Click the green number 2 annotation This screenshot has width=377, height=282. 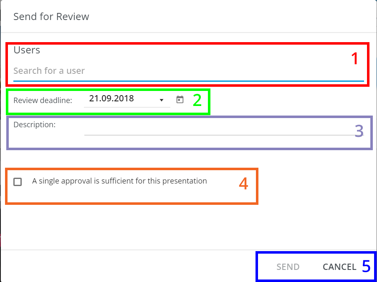point(197,101)
